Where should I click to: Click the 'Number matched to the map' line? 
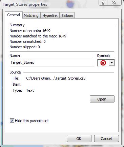[38, 36]
